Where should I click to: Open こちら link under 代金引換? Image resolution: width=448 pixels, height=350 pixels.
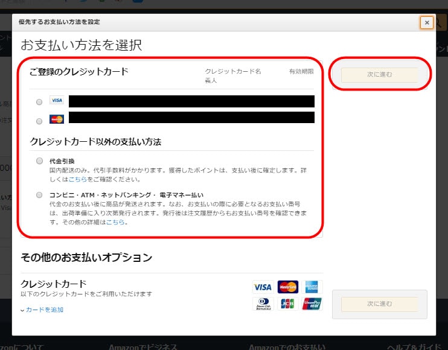point(77,179)
